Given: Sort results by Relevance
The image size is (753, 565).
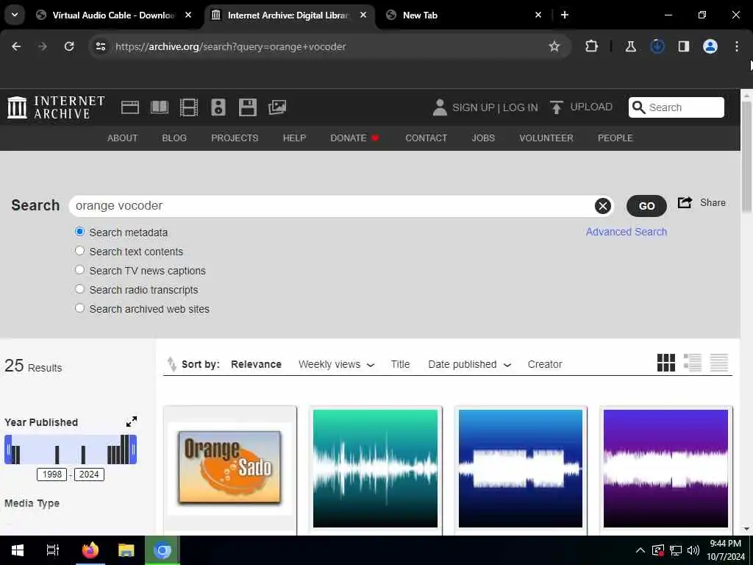Looking at the screenshot, I should (x=256, y=364).
